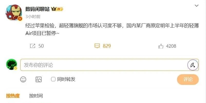Click the 4208 likes count

171,46
